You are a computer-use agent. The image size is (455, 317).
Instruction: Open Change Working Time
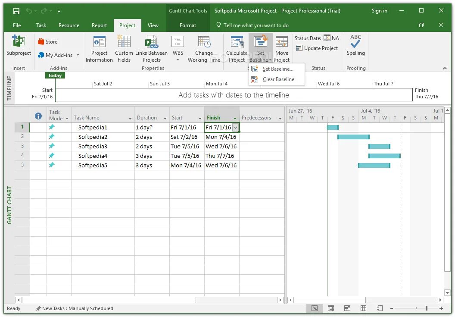pyautogui.click(x=204, y=49)
